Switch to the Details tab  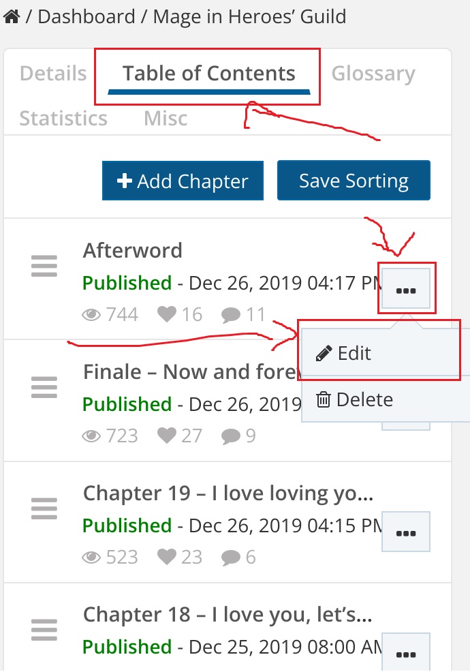pyautogui.click(x=53, y=74)
